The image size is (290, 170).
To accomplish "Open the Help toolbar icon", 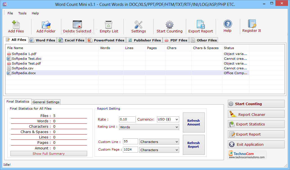I will point(228,24).
